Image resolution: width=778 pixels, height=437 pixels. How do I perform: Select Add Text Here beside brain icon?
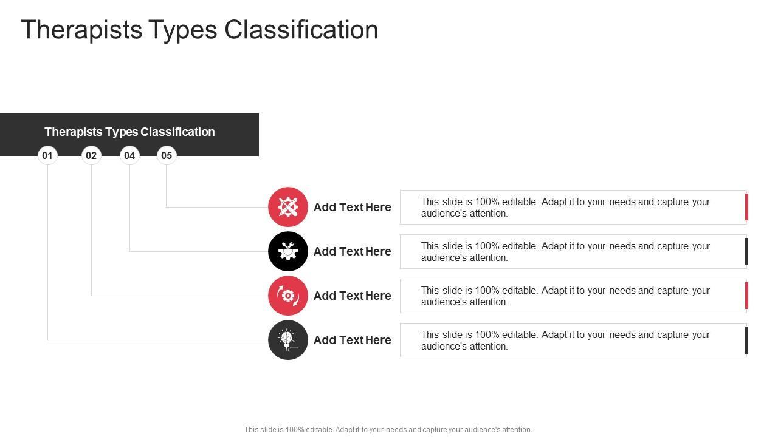353,340
